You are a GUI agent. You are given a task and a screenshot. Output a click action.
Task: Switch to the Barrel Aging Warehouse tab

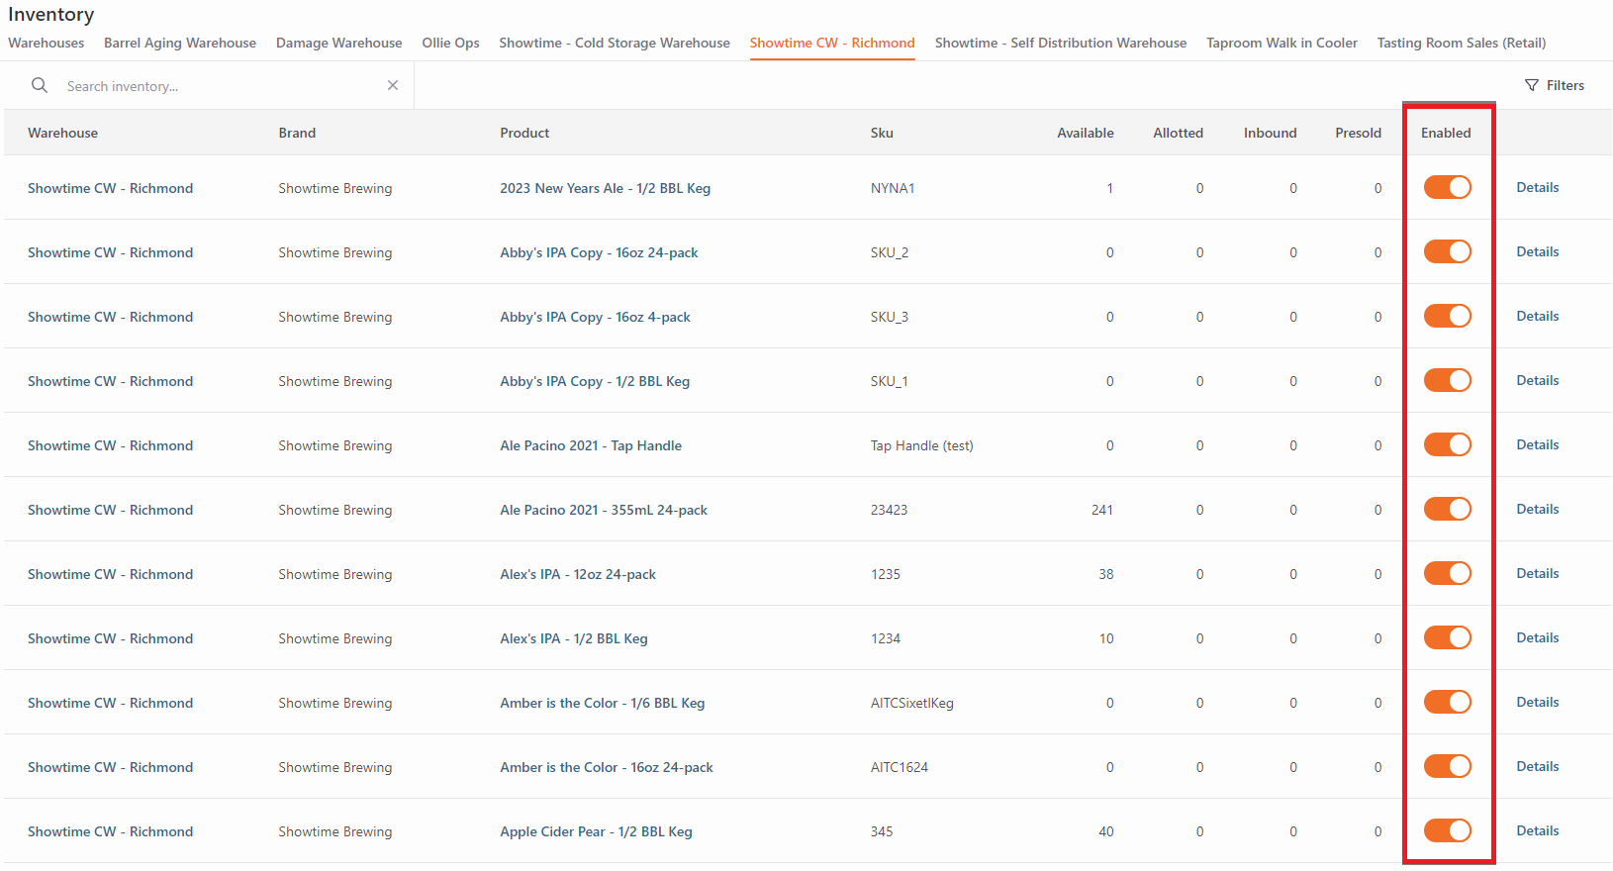[x=180, y=43]
